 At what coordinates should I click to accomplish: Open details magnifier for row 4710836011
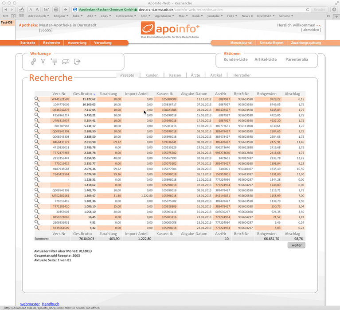(37, 147)
